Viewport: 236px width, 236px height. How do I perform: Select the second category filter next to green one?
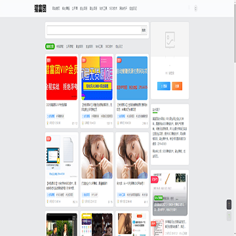[x=60, y=47]
